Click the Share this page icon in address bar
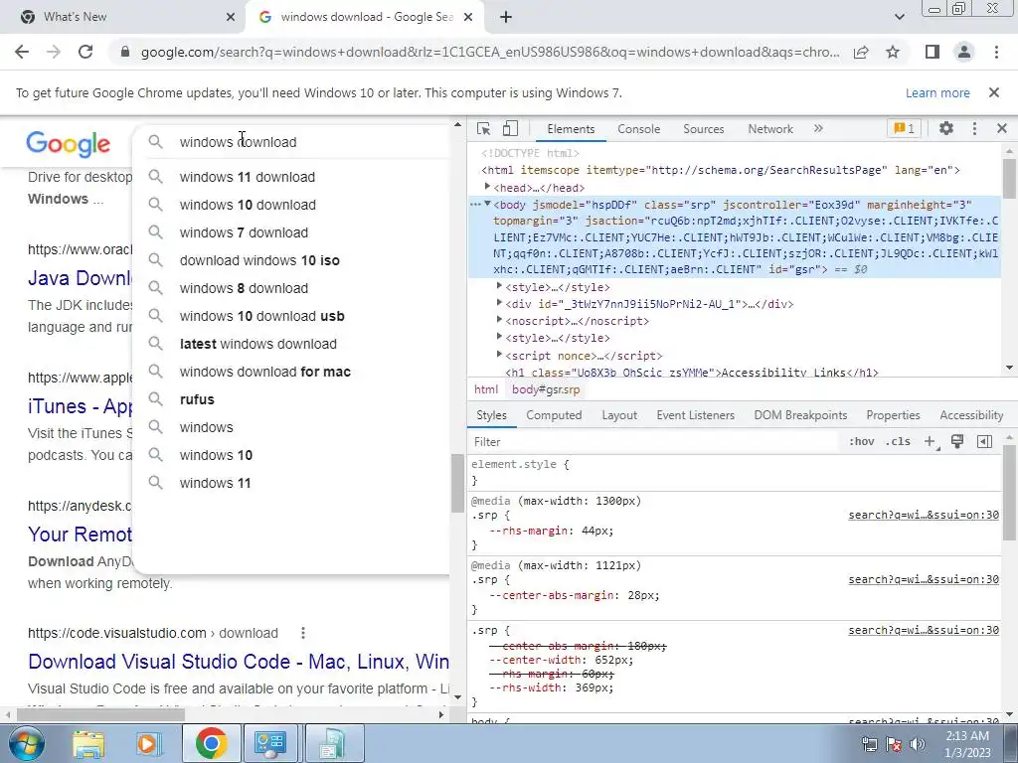The height and width of the screenshot is (763, 1018). point(861,52)
